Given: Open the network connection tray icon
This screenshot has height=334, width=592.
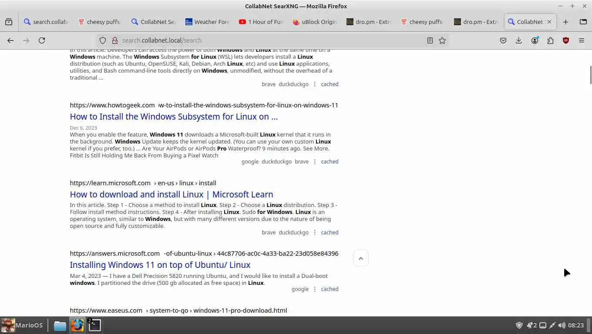Looking at the screenshot, I should tap(552, 325).
